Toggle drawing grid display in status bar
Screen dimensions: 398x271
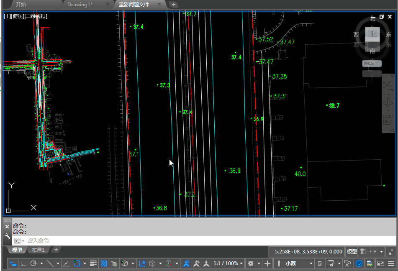[x=364, y=252]
